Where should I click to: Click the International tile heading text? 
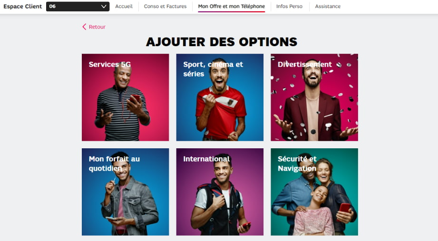[206, 159]
